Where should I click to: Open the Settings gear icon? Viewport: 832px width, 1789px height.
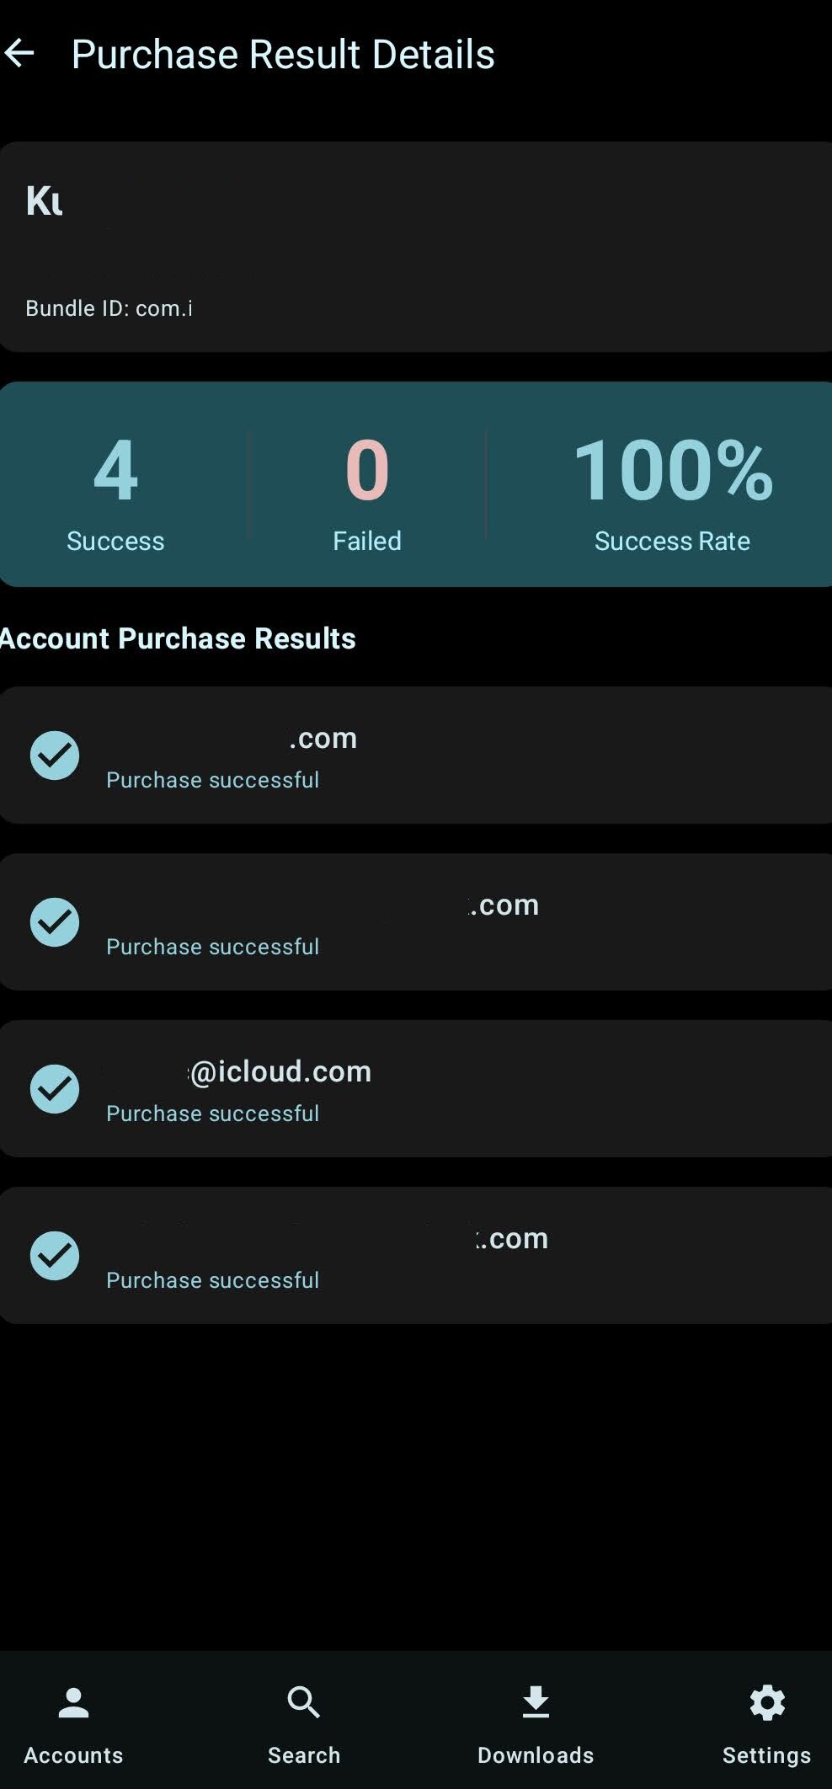click(x=767, y=1702)
